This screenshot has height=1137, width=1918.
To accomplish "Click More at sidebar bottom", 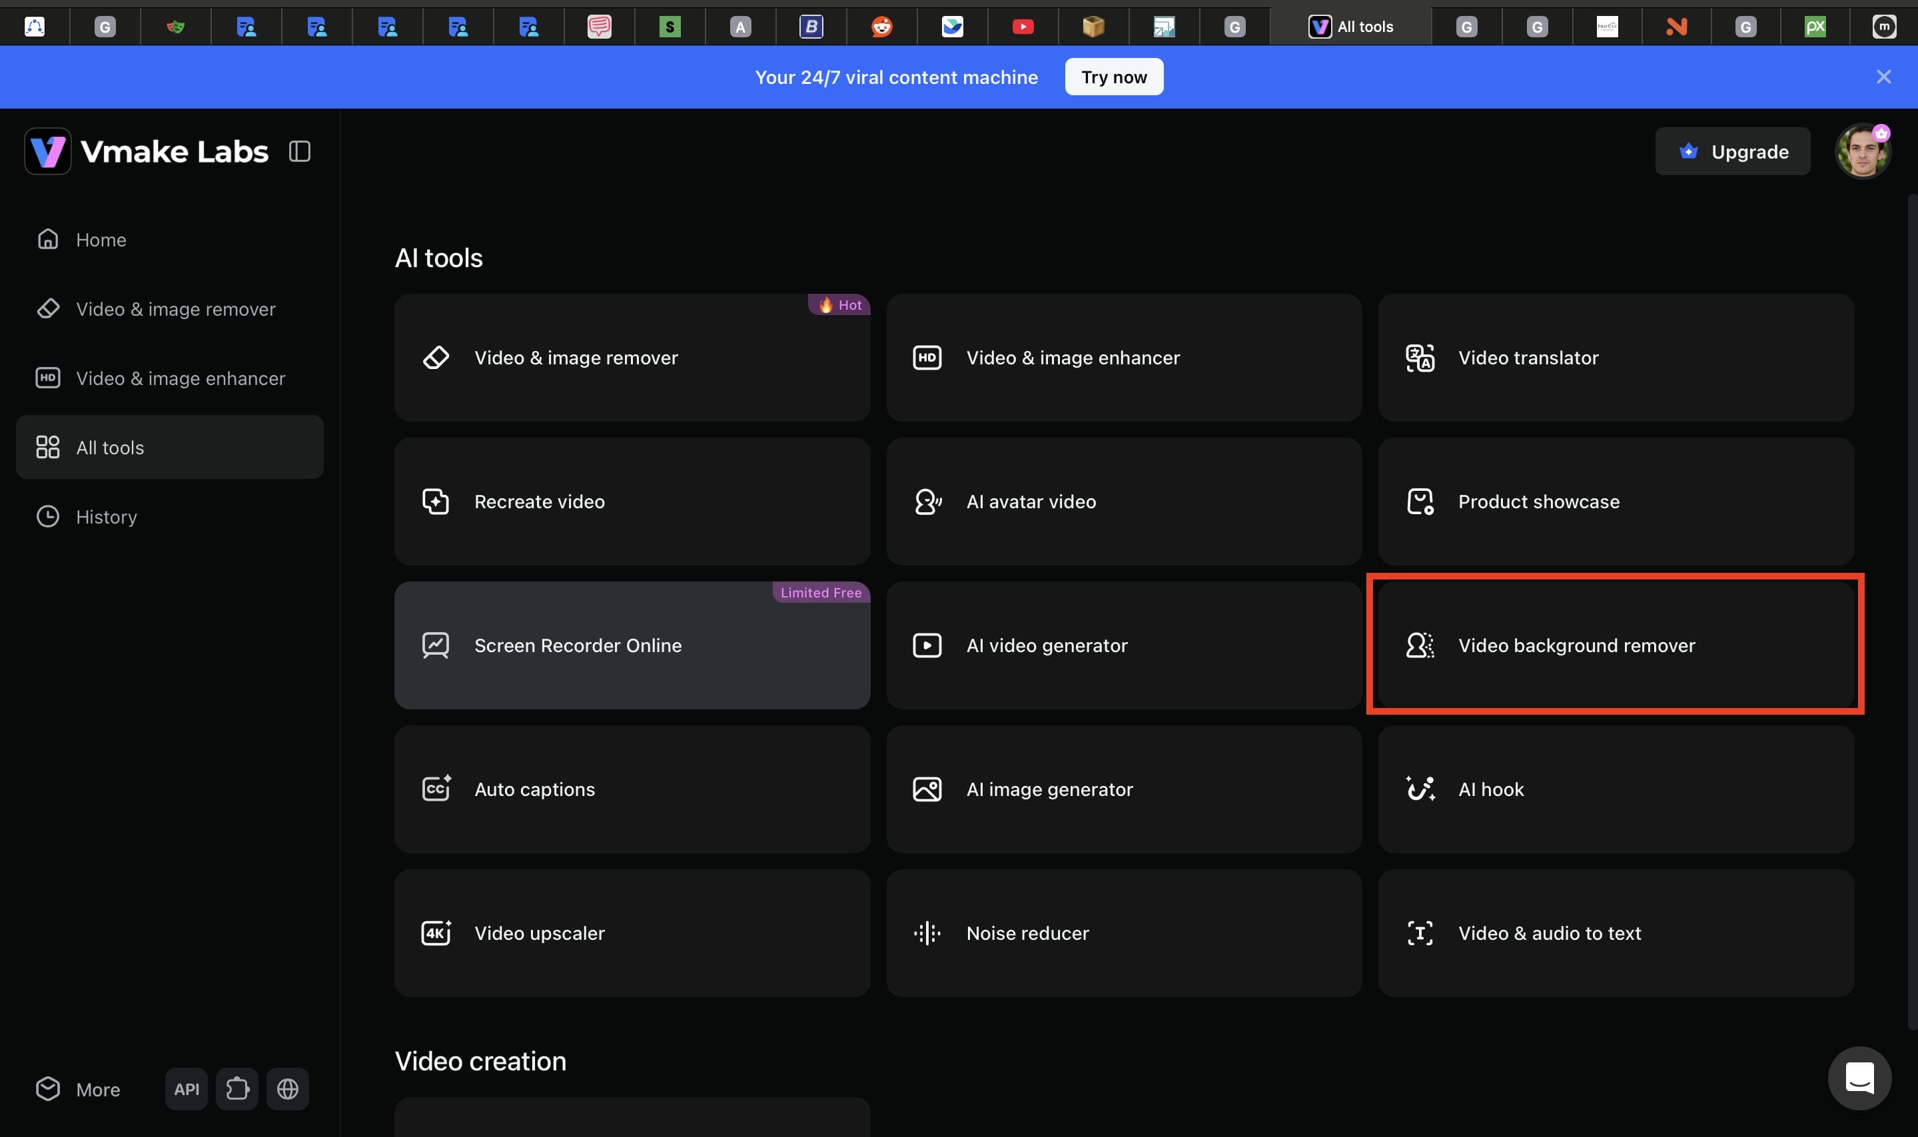I will coord(78,1089).
